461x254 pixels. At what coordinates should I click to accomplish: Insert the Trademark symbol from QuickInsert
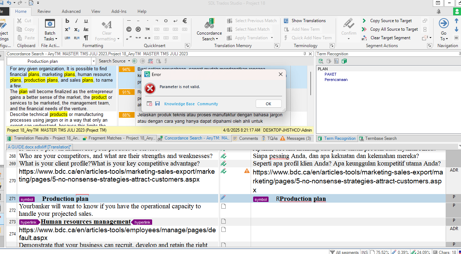pyautogui.click(x=147, y=29)
